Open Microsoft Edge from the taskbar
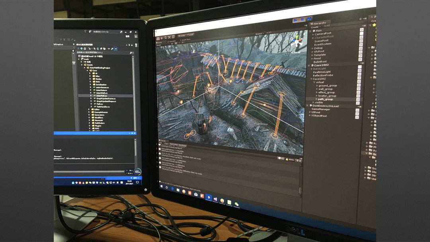Screen dimensions: 430x242 (x=172, y=189)
